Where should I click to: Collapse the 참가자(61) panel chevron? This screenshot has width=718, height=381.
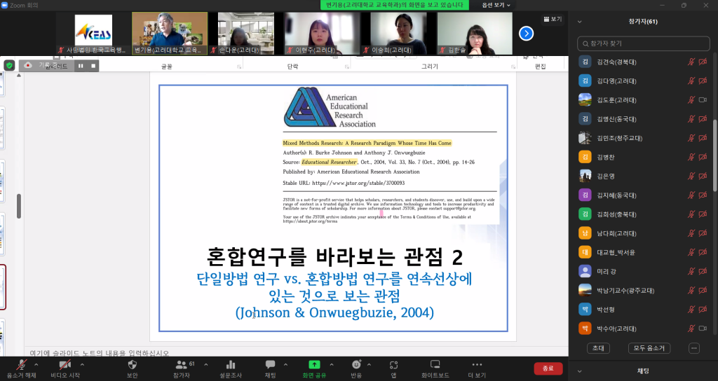[579, 22]
